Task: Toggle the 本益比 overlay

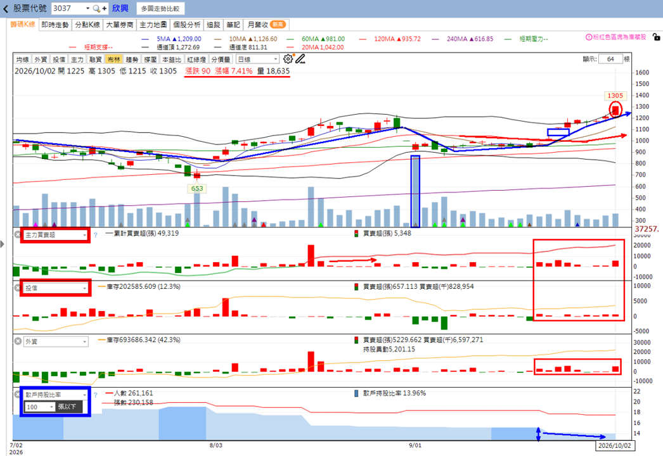Action: [x=171, y=60]
